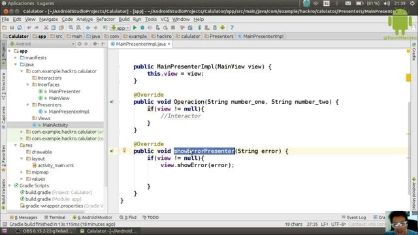
Task: Click the green Android SDK toolbar icon
Action: click(x=222, y=27)
